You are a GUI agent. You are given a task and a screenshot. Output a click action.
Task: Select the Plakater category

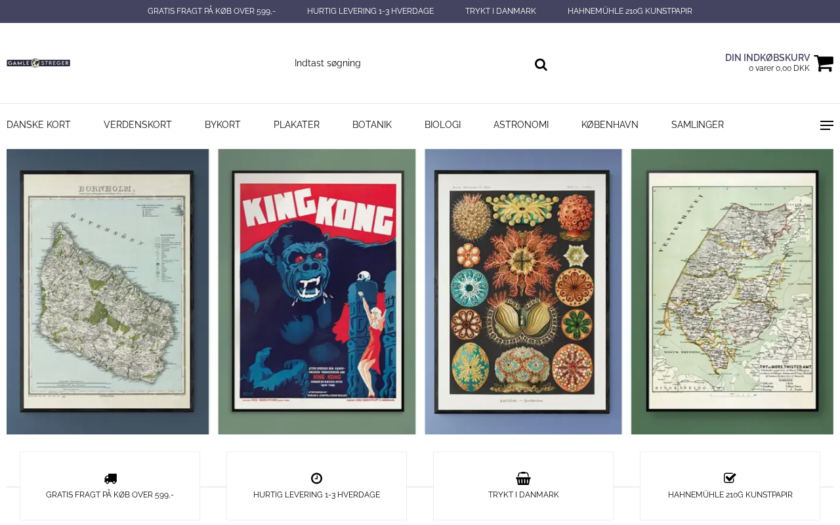coord(297,125)
